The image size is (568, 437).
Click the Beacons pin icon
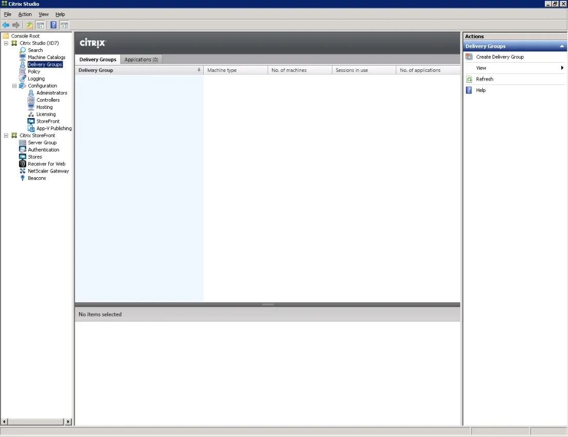23,178
